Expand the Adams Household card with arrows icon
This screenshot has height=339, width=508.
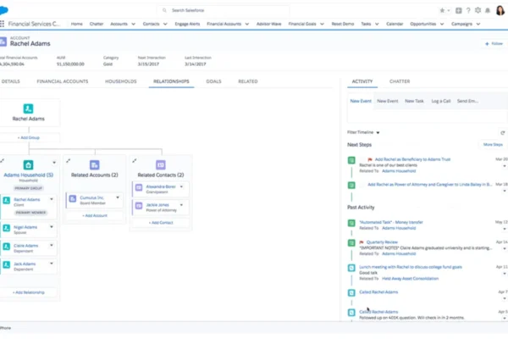(x=3, y=160)
